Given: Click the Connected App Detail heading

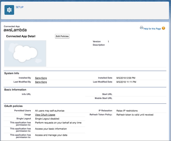Looking at the screenshot, I should pyautogui.click(x=21, y=36).
